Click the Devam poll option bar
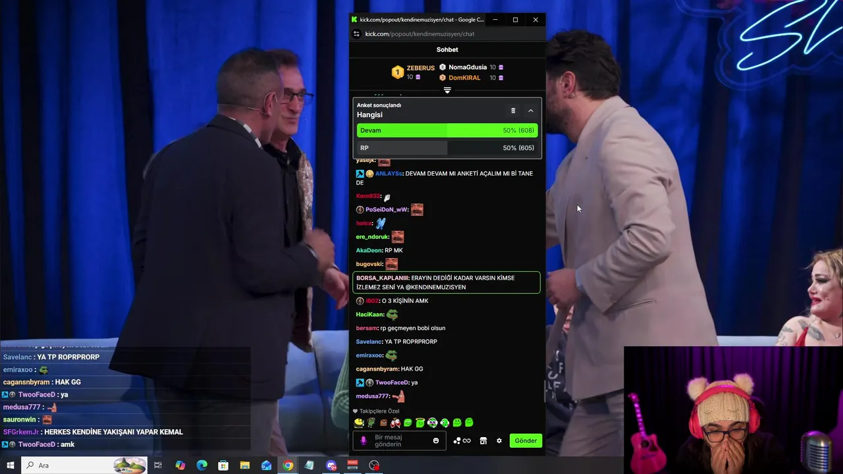The image size is (843, 474). point(447,130)
